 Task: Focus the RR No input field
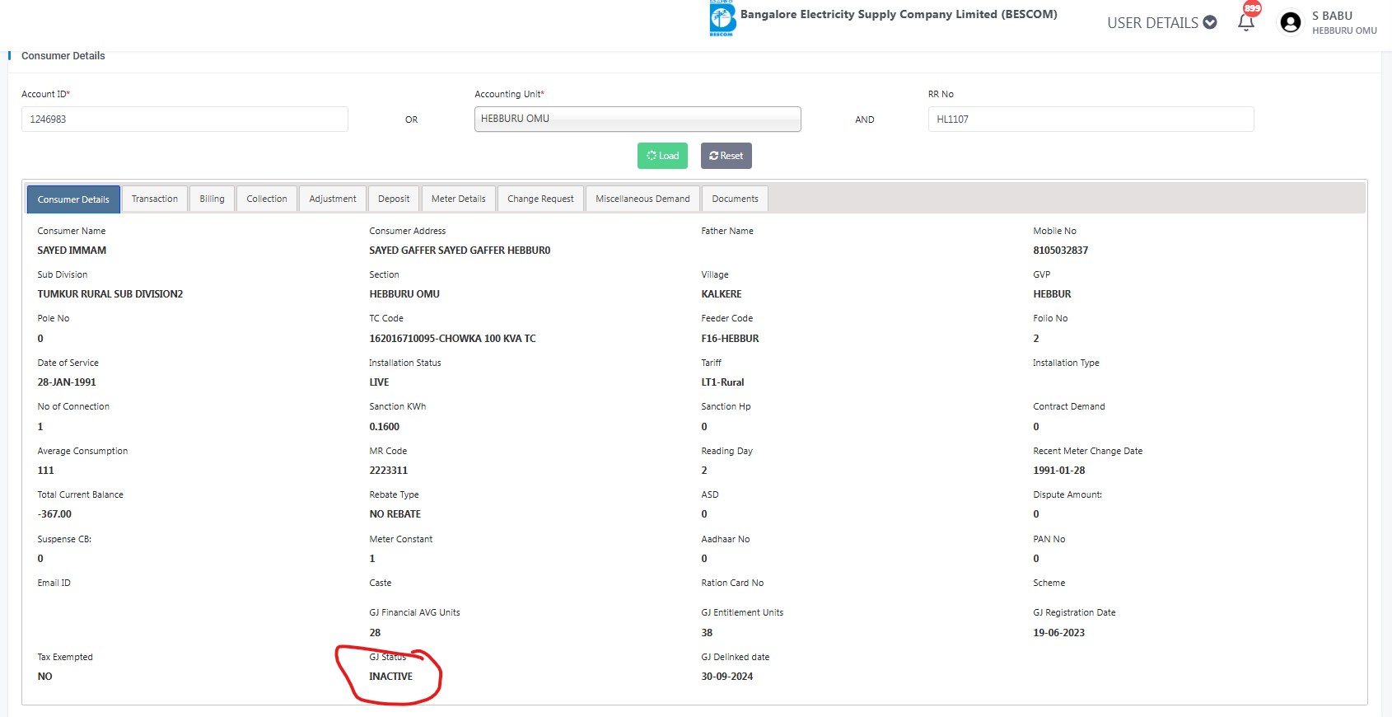click(x=1091, y=119)
